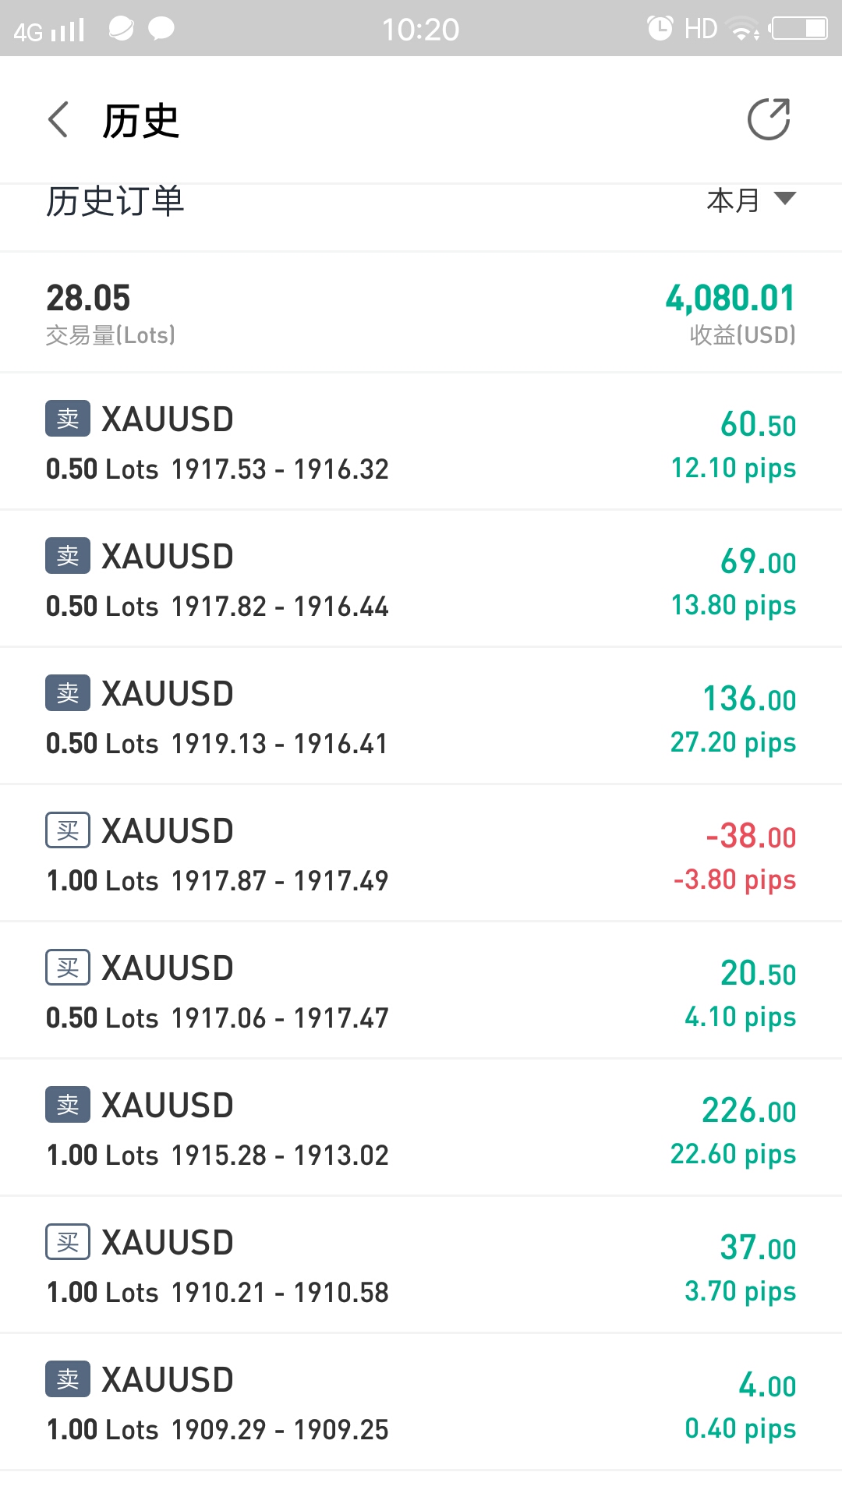
Task: Open the 226.00 profit trade entry
Action: (x=421, y=1127)
